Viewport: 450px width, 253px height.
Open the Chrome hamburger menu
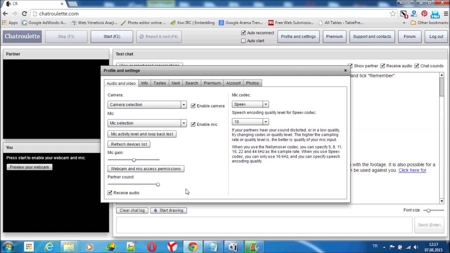445,14
